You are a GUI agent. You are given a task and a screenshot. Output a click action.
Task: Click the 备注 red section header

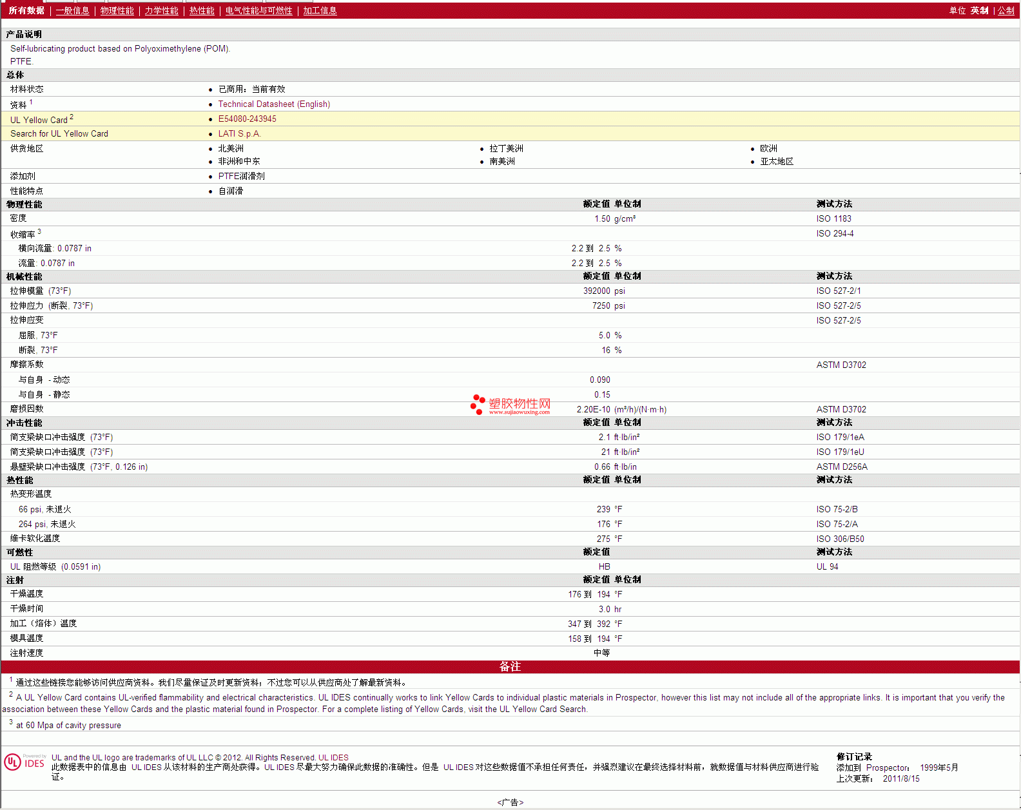(x=510, y=667)
